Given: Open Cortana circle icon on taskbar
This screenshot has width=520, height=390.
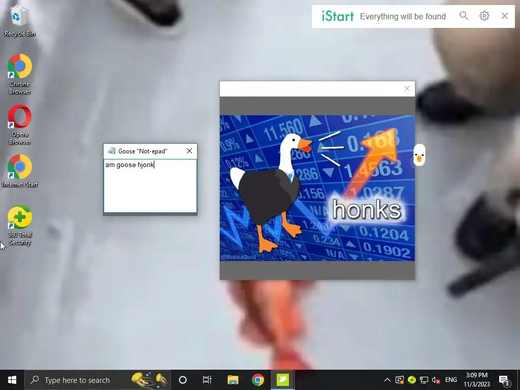Looking at the screenshot, I should tap(183, 380).
